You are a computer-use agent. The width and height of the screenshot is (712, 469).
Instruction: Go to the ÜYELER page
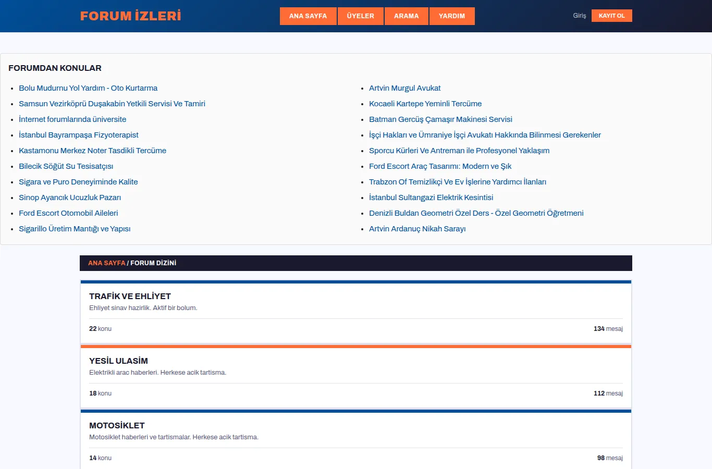click(361, 16)
